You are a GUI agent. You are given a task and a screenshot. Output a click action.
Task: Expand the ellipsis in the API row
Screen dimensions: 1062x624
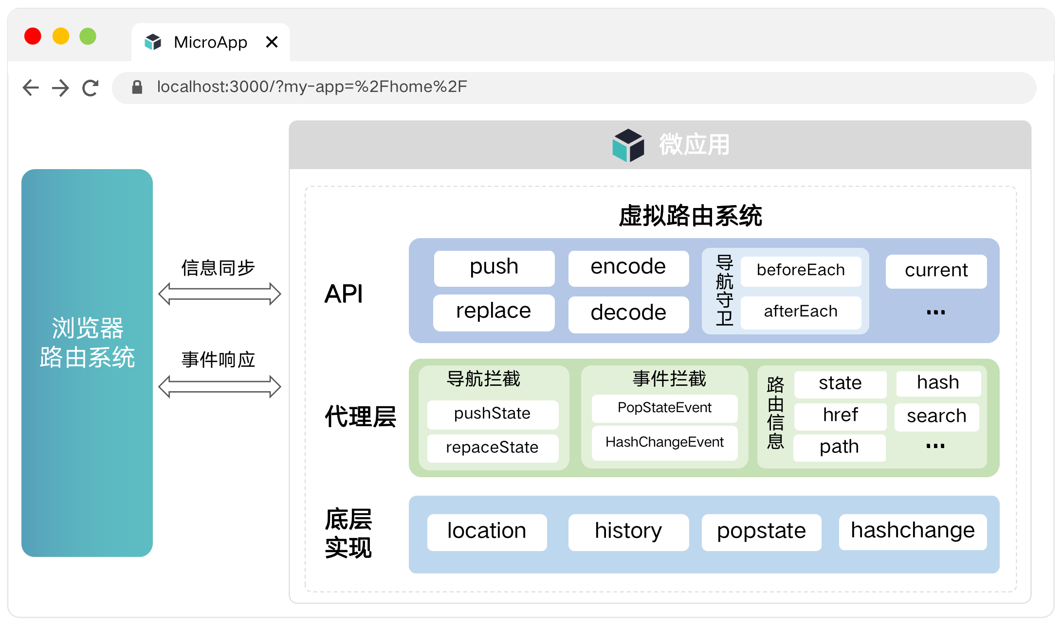(x=935, y=312)
